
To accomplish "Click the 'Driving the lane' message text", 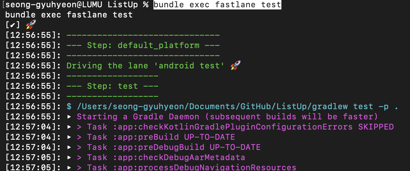I will pyautogui.click(x=146, y=65).
